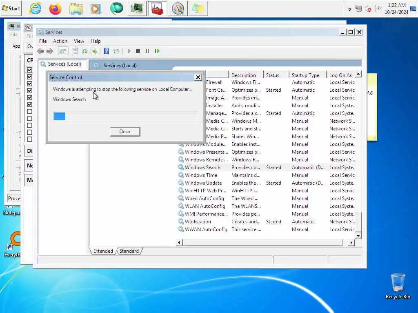Select the WWAN AutoConfig service row
Viewport: 418px width, 313px height.
point(266,229)
